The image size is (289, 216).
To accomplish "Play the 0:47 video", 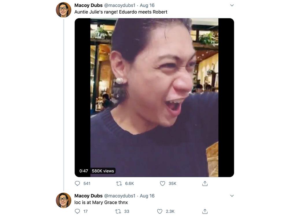I will pos(154,97).
